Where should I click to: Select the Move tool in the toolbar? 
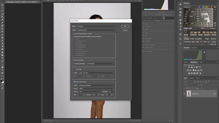pyautogui.click(x=2, y=5)
